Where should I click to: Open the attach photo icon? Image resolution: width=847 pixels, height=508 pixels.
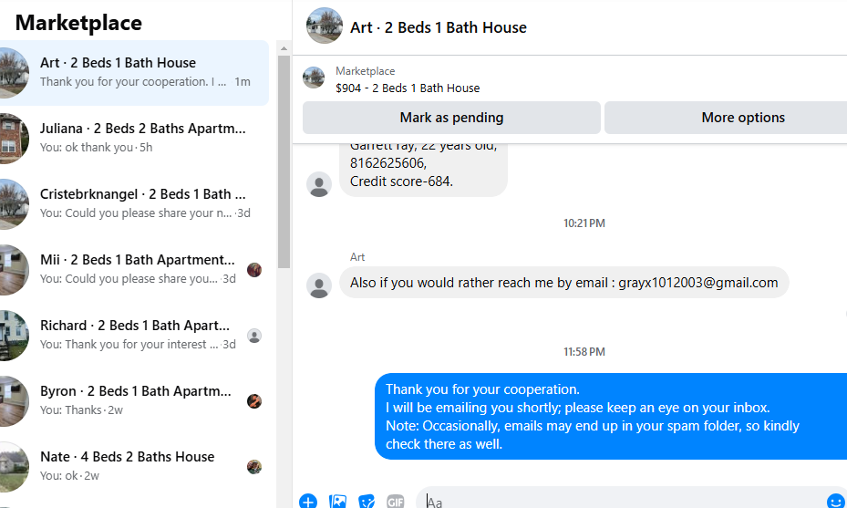pos(337,502)
